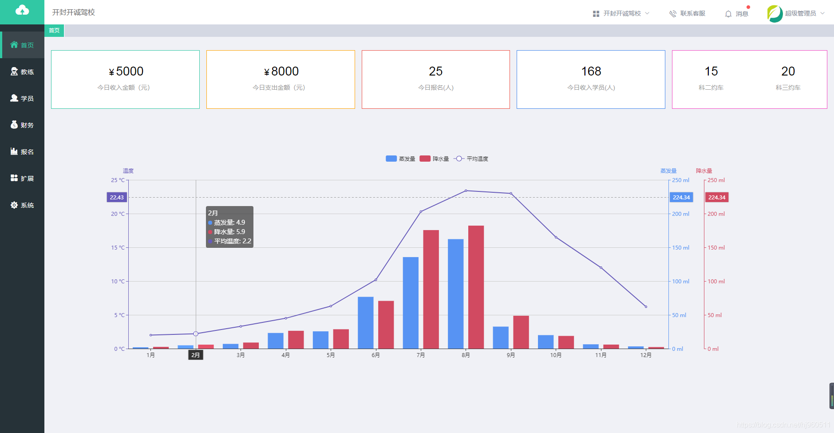Click the 今日支出金额 ¥8000 card
This screenshot has height=433, width=834.
pos(281,79)
